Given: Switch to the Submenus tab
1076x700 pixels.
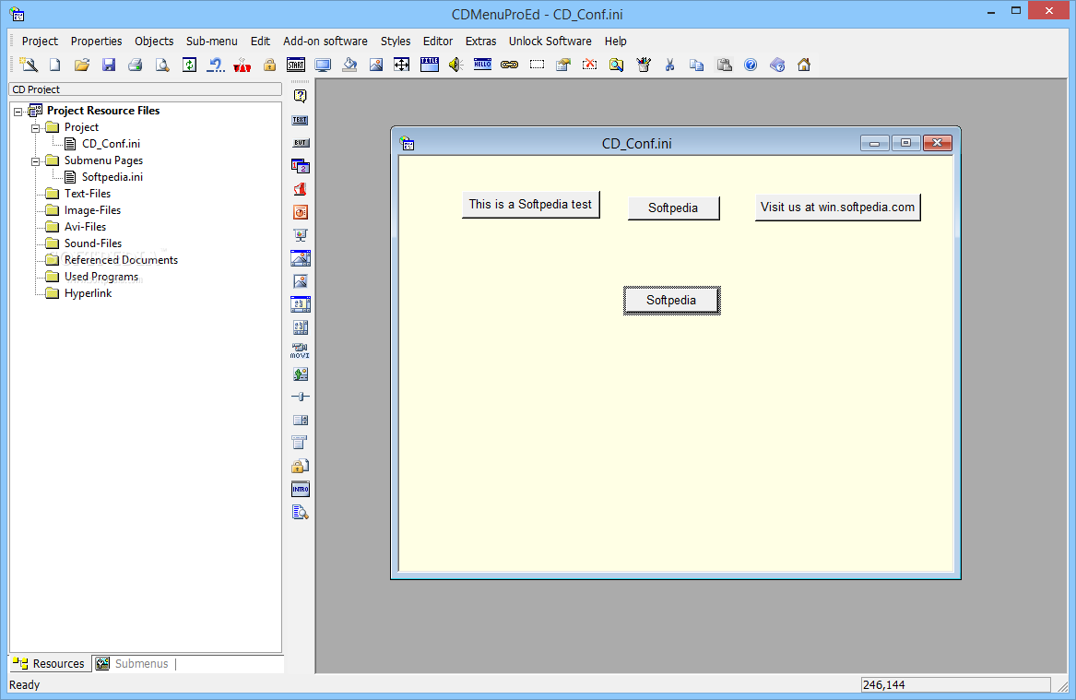Looking at the screenshot, I should 134,664.
